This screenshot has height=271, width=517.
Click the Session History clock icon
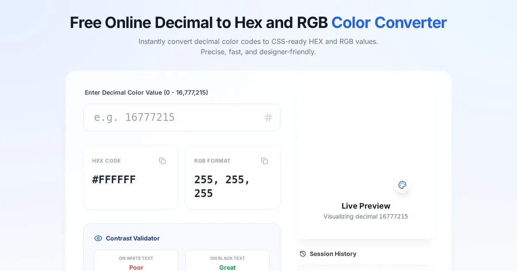pos(303,254)
